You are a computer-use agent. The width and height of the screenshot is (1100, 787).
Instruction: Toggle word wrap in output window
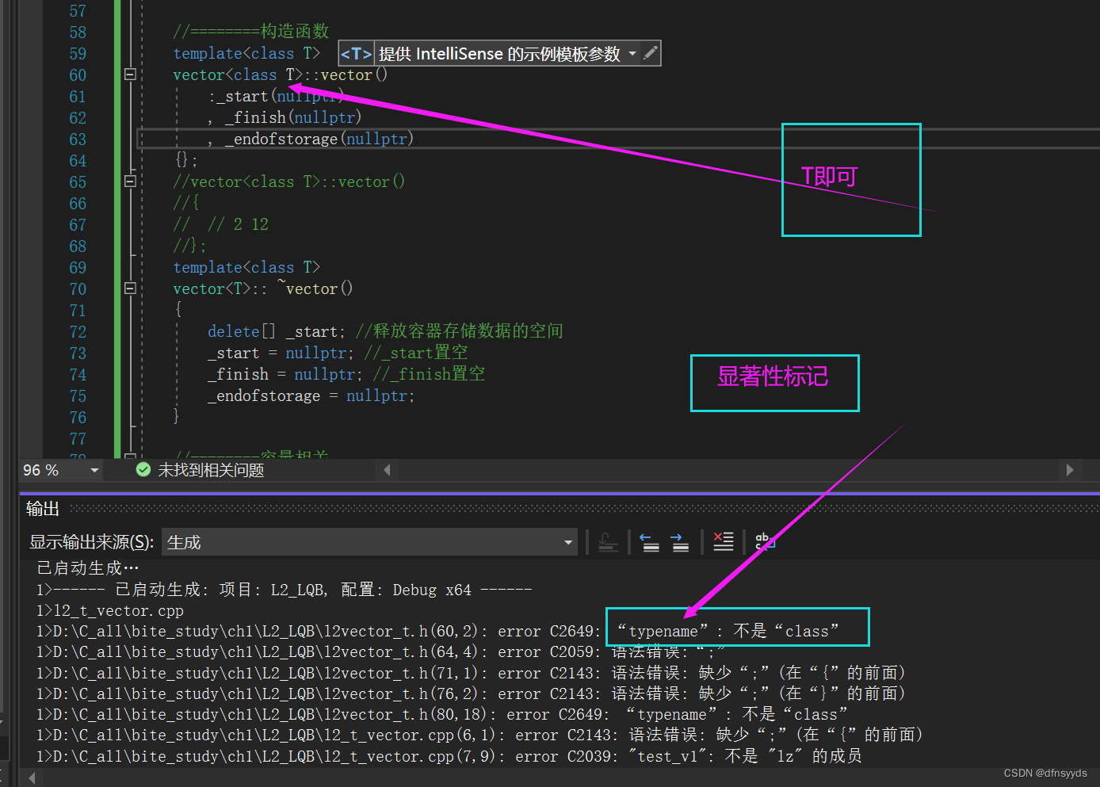(x=765, y=542)
